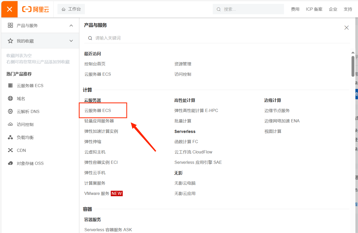Open CDN in hot products list

point(21,150)
